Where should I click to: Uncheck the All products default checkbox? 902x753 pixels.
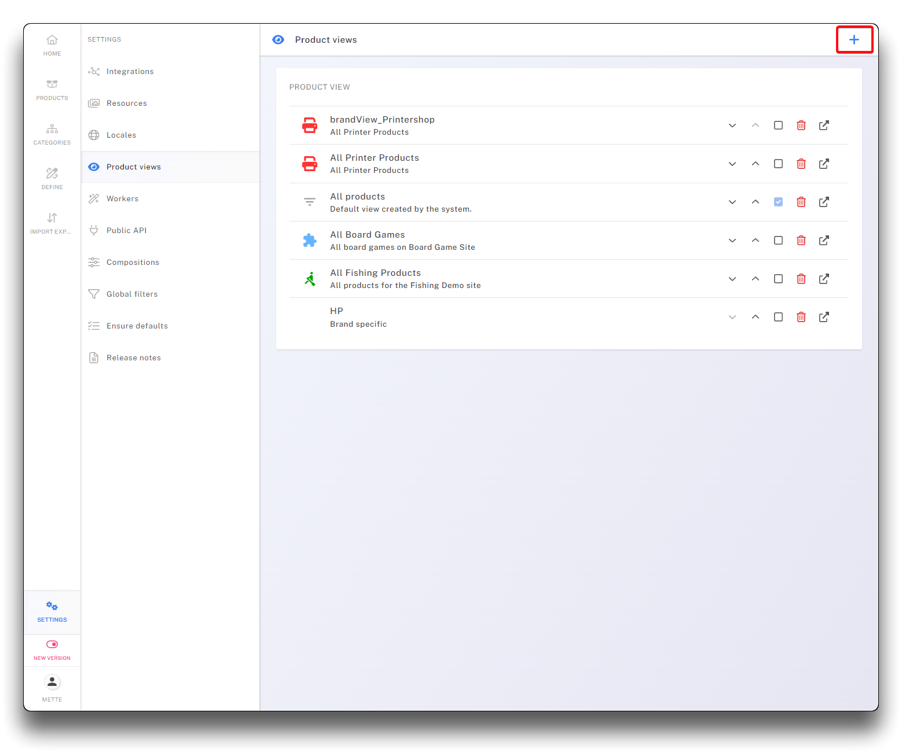click(778, 202)
